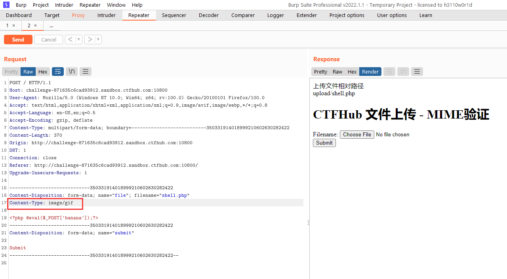Switch to the Comparer tab
This screenshot has width=507, height=279.
tap(243, 15)
